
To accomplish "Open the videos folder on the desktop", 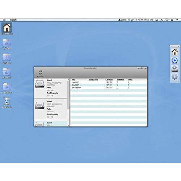I will tap(7, 73).
